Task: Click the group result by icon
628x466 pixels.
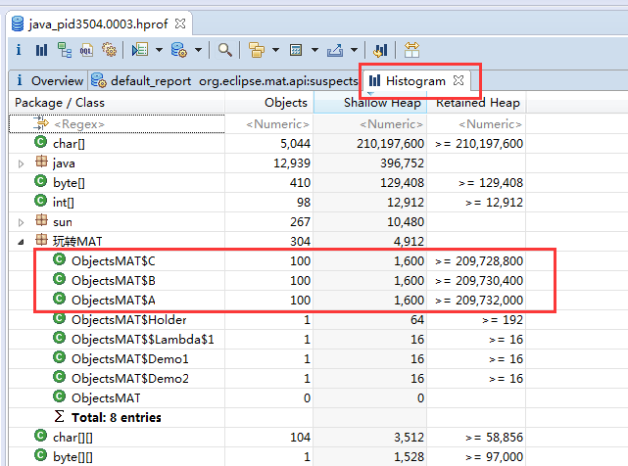Action: [x=257, y=50]
